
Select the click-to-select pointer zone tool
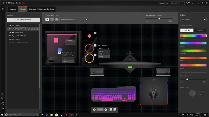pos(47,19)
